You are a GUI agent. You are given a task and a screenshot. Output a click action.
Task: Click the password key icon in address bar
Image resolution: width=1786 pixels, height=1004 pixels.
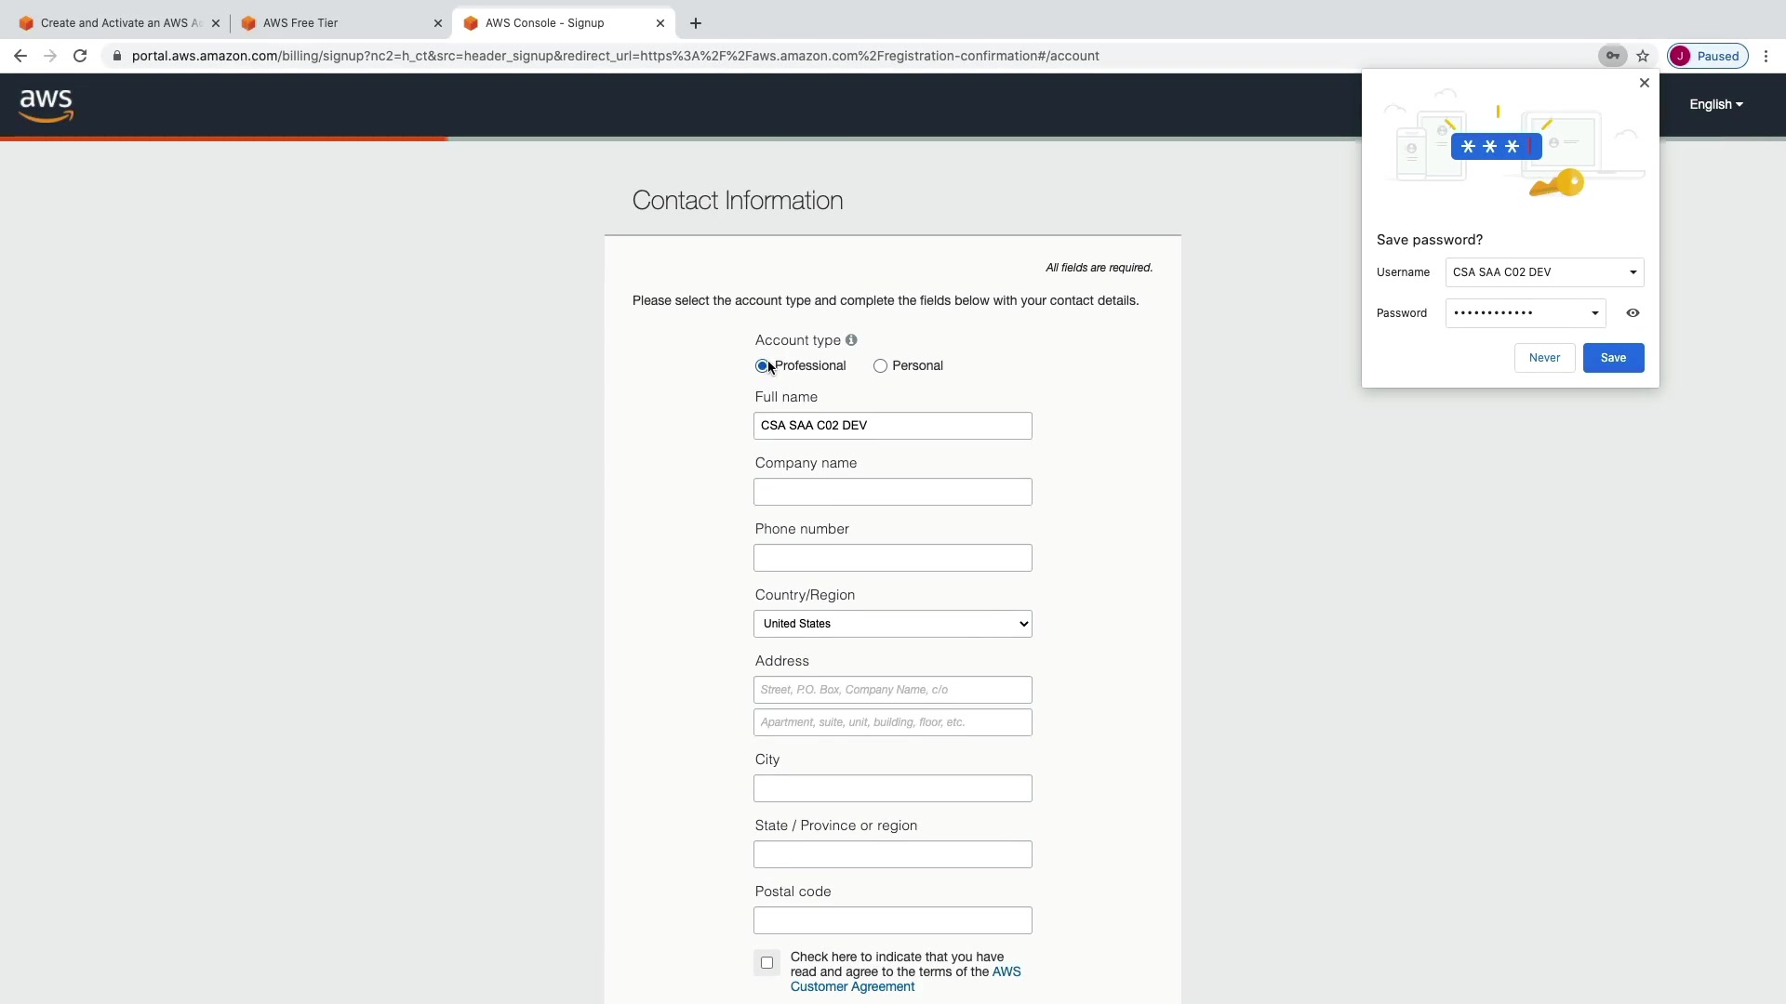click(1612, 56)
